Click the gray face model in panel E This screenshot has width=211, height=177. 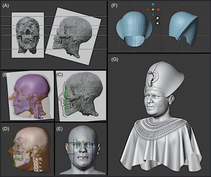pyautogui.click(x=83, y=150)
